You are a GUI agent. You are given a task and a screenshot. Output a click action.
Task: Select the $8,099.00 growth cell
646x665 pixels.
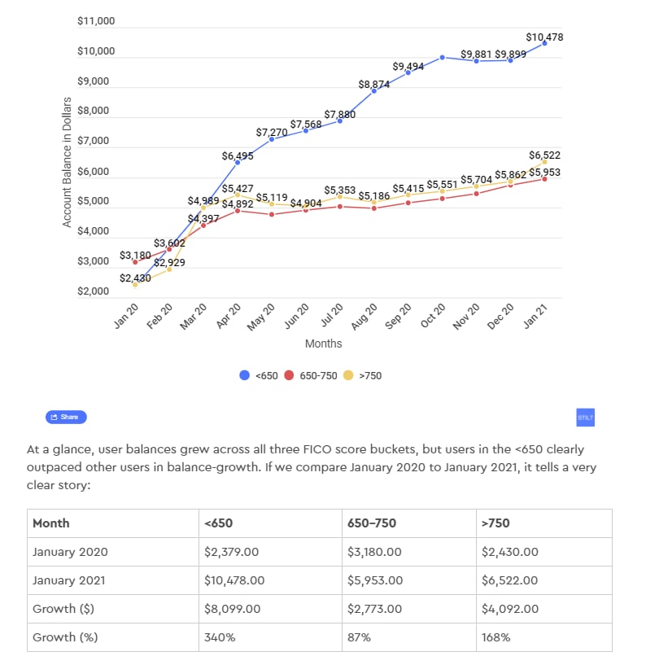click(x=232, y=609)
